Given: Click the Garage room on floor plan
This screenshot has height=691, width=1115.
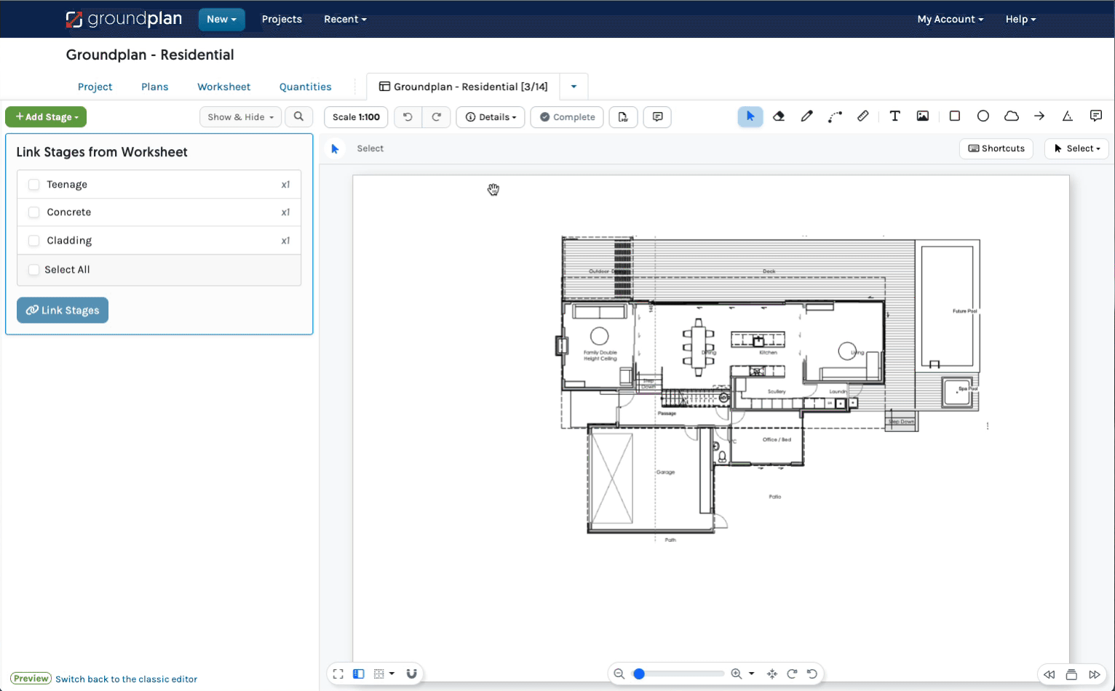Looking at the screenshot, I should tap(666, 473).
